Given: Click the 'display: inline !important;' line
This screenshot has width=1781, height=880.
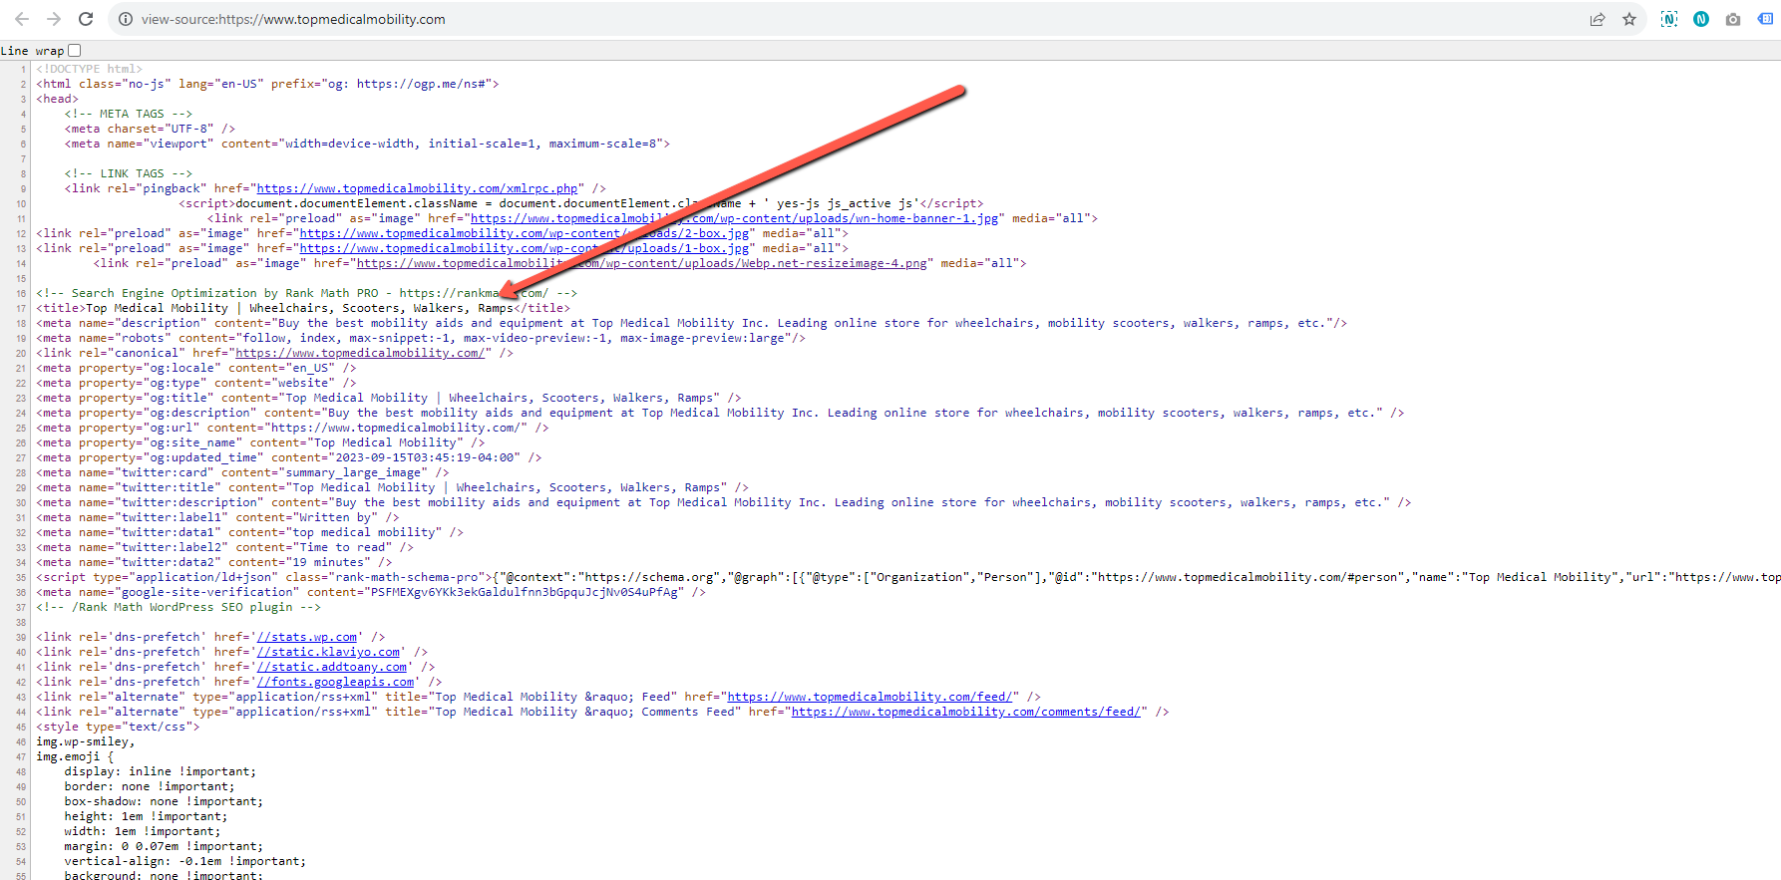Looking at the screenshot, I should coord(161,771).
